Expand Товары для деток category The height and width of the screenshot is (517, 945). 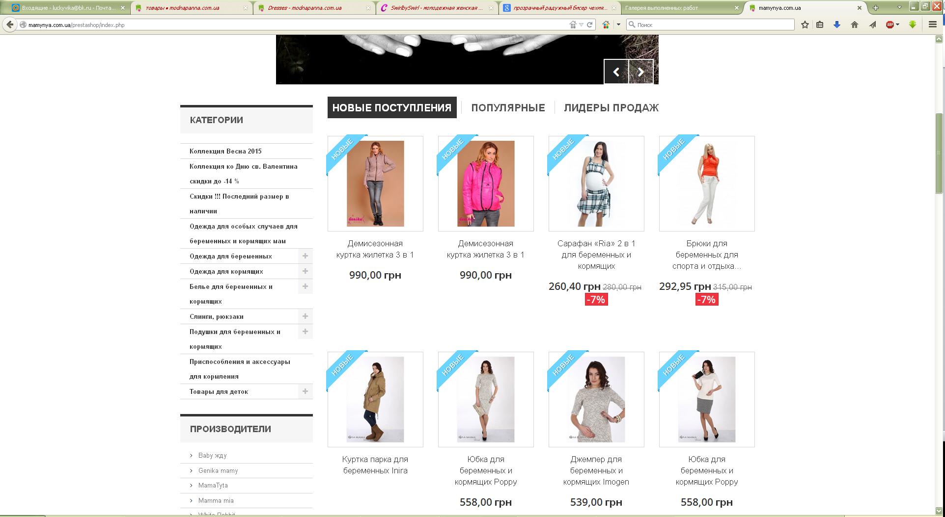click(x=305, y=391)
